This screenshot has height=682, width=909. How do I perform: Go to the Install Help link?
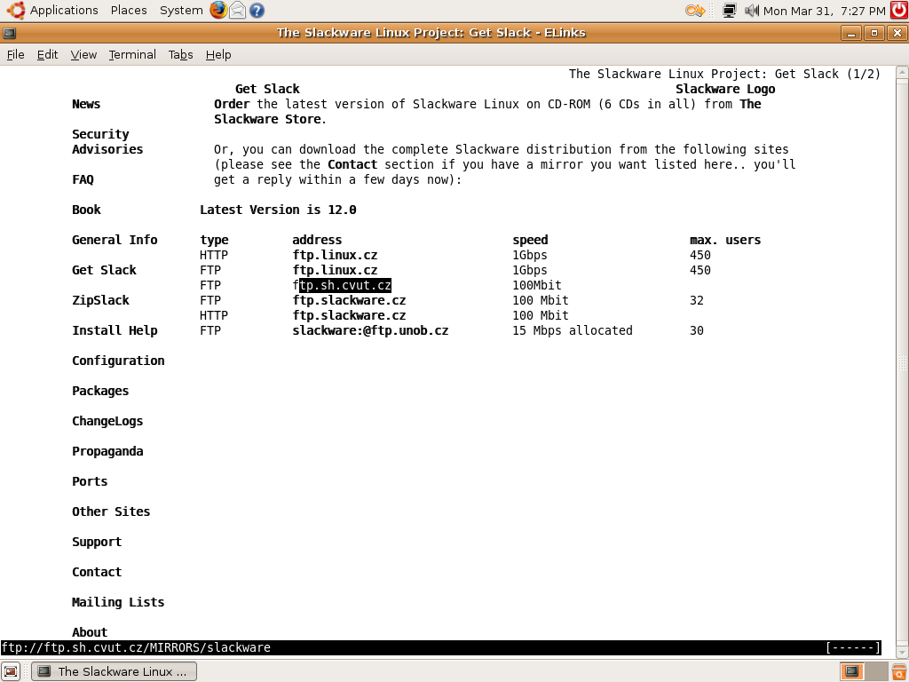[x=115, y=330]
